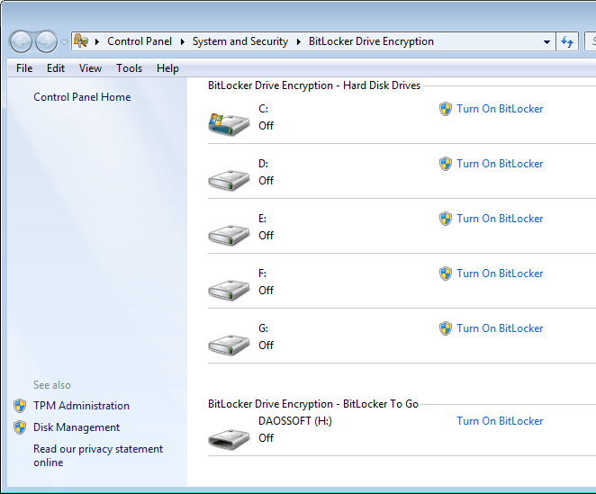
Task: Select System and Security breadcrumb
Action: 240,41
